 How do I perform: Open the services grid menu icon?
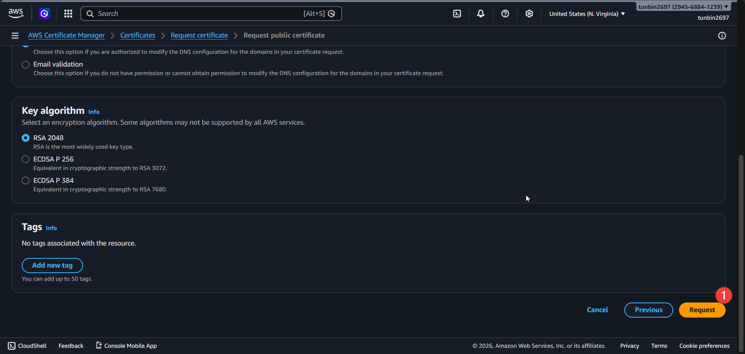(x=68, y=14)
